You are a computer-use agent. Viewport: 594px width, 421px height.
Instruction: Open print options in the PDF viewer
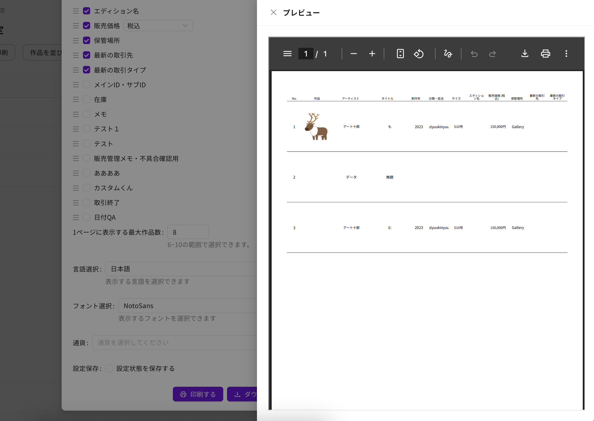(x=545, y=54)
